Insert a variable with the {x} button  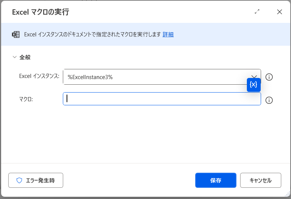click(254, 85)
